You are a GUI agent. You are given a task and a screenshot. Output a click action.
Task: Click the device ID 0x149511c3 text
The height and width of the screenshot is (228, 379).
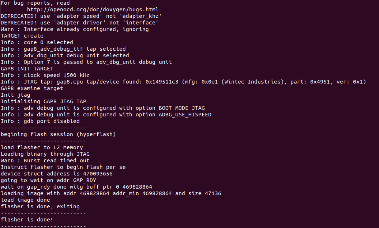click(x=162, y=82)
